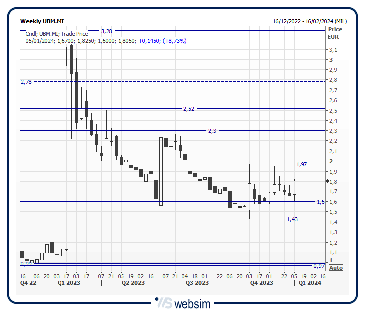Select Q3 2023 on the time axis
Screen dimensions: 365x311
coord(197,283)
